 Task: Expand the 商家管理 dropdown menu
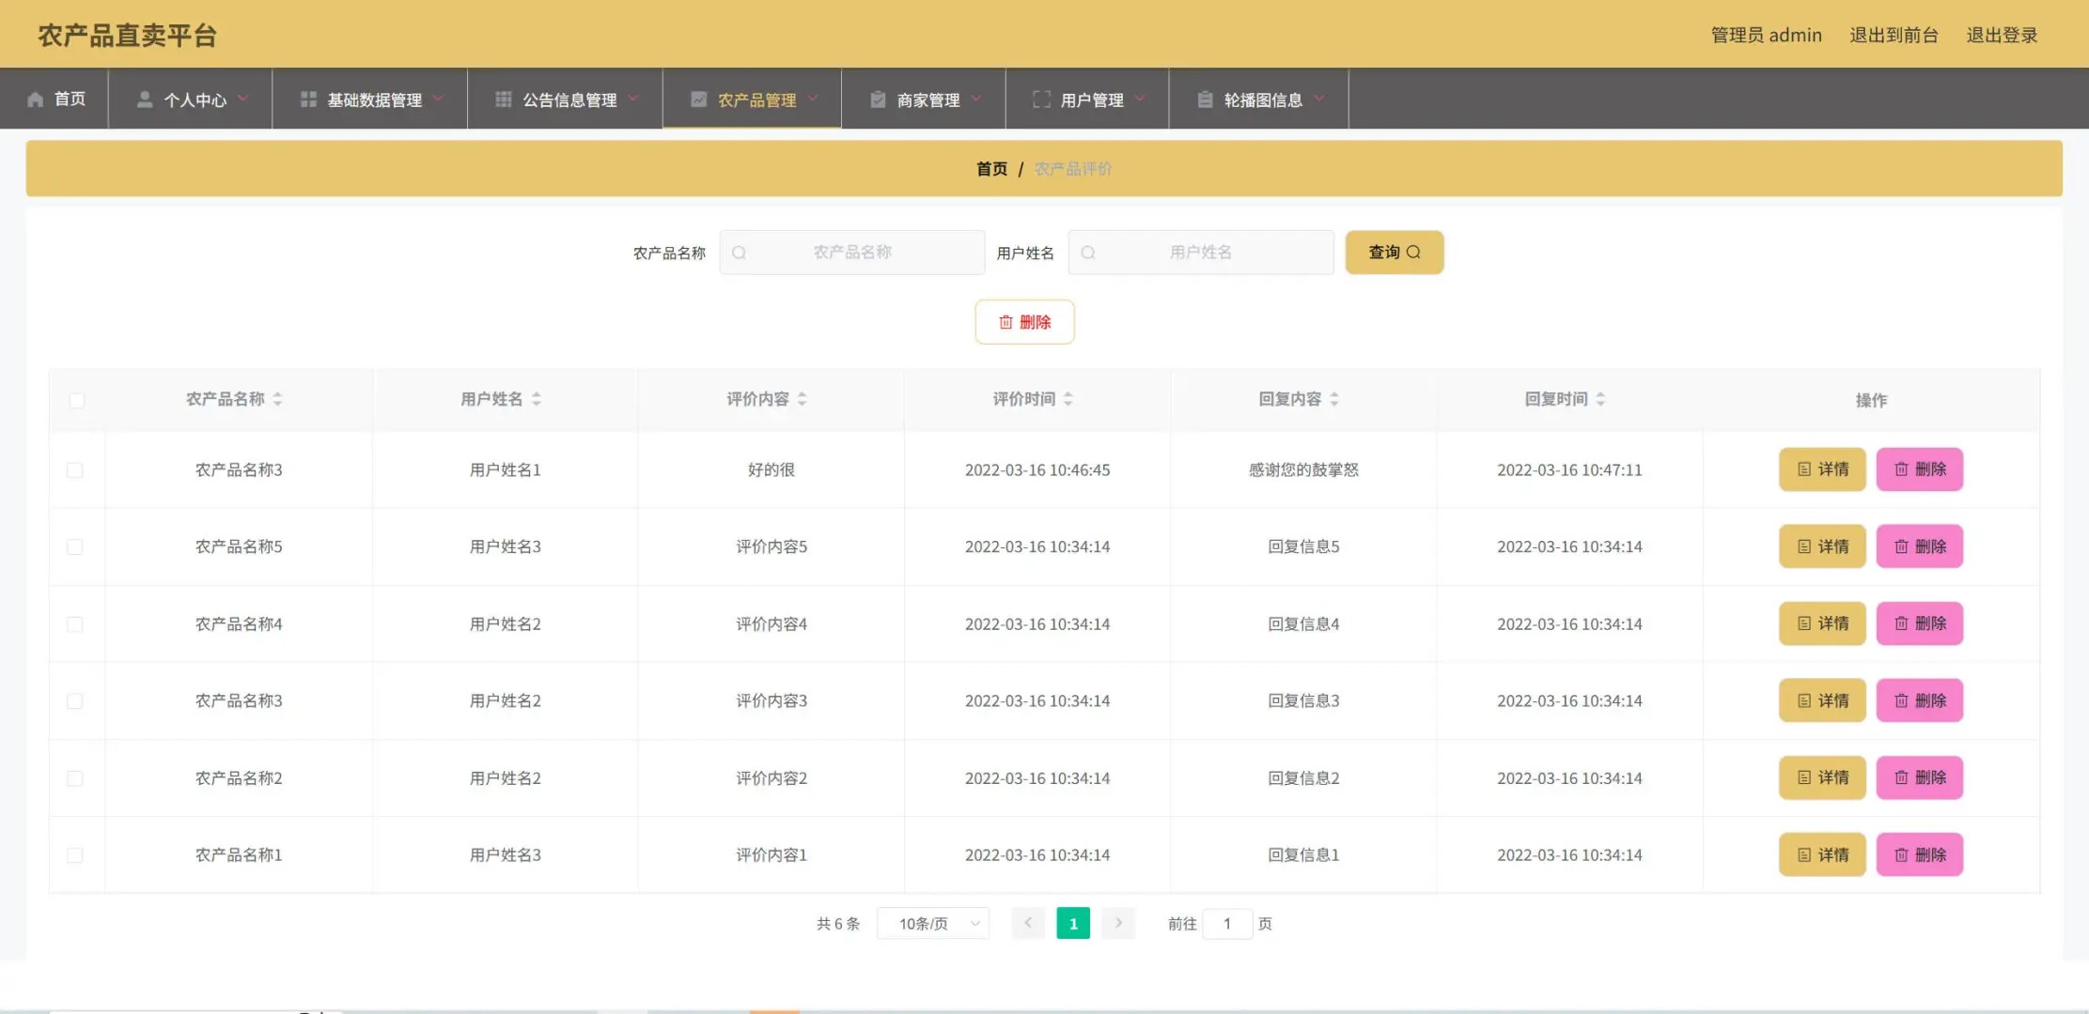[x=927, y=100]
